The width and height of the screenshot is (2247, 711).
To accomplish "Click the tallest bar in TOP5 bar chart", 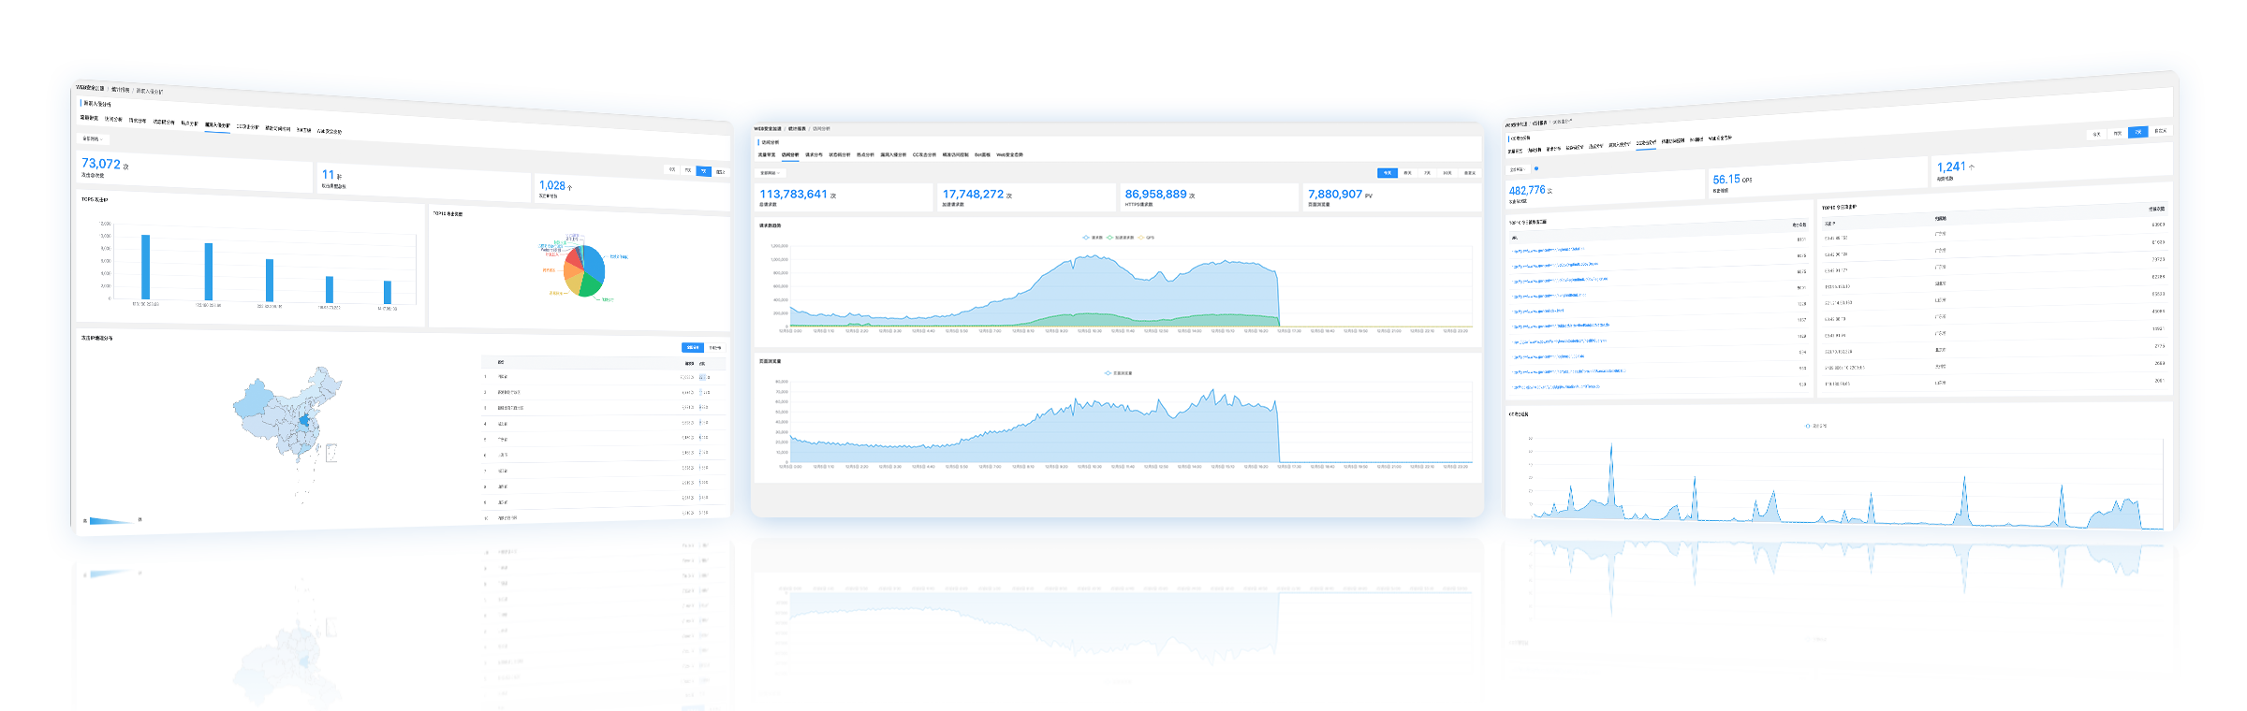I will pyautogui.click(x=146, y=267).
